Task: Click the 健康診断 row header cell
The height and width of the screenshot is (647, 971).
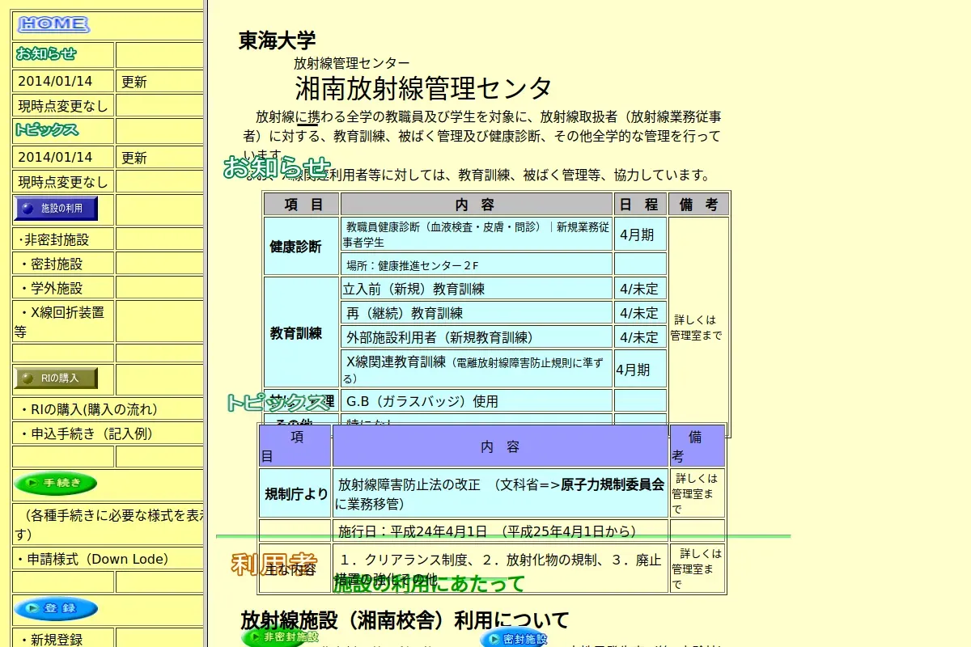Action: [x=301, y=246]
